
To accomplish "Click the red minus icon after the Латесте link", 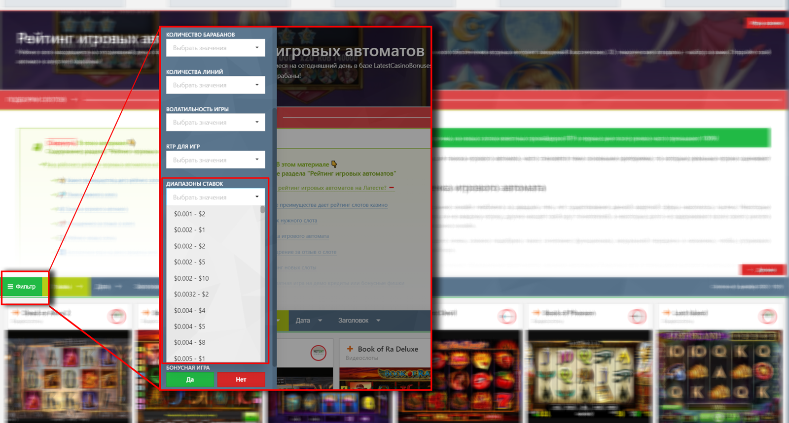I will (392, 188).
